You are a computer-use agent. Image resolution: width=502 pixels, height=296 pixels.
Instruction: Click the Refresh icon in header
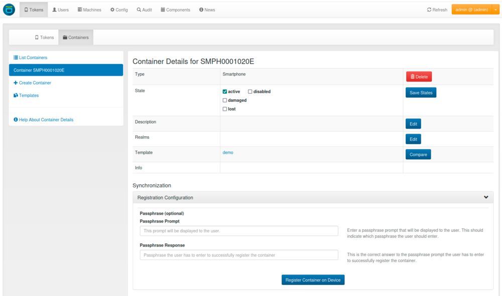click(429, 10)
